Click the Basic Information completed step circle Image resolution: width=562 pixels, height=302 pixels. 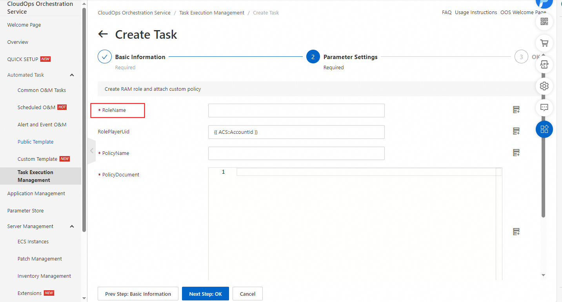pyautogui.click(x=105, y=57)
